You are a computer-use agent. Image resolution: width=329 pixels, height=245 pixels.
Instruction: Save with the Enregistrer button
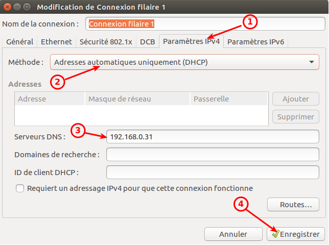coord(296,234)
